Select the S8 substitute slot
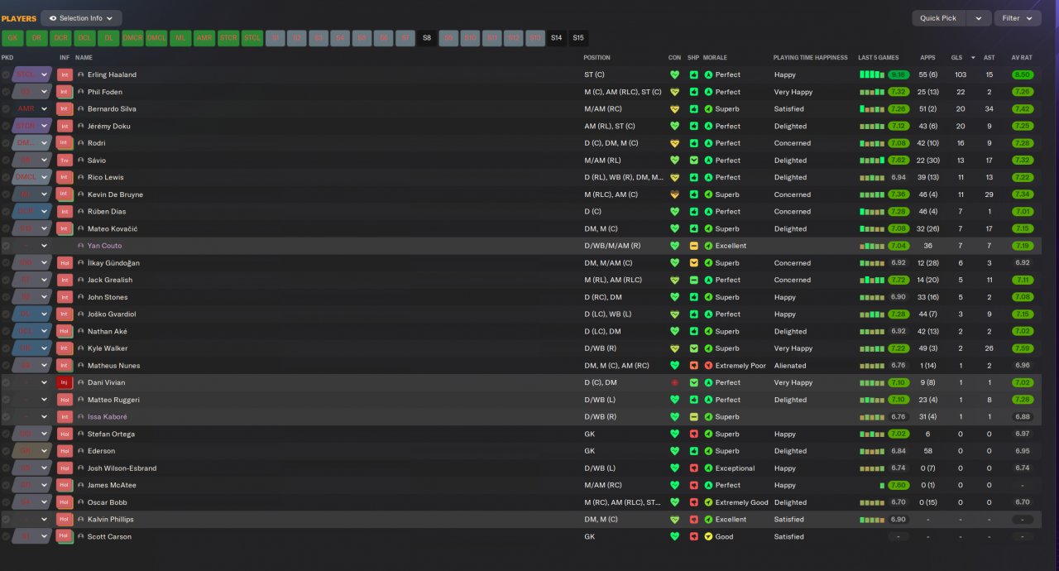 (x=426, y=38)
